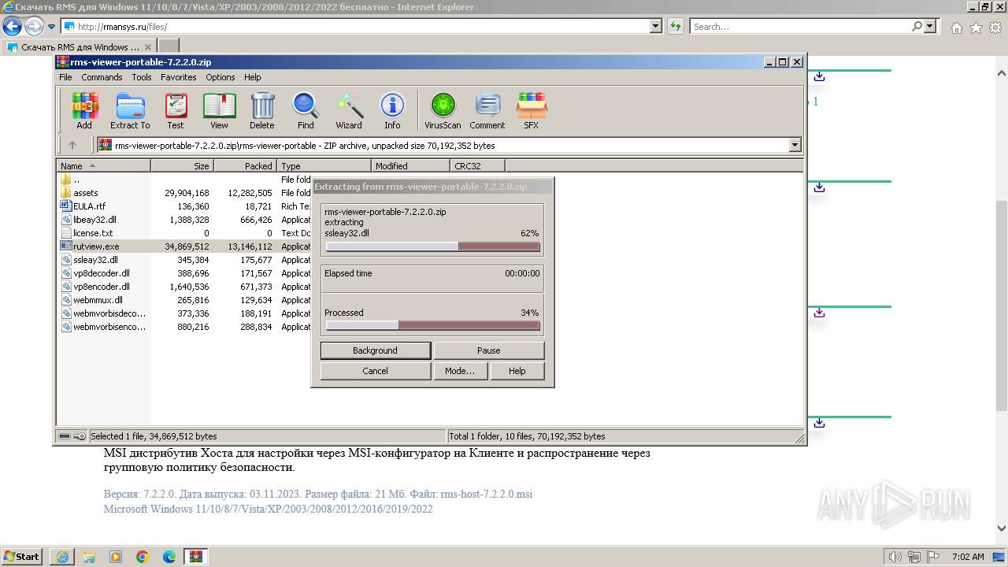The height and width of the screenshot is (567, 1008).
Task: Sort by the Size column header
Action: [x=182, y=166]
